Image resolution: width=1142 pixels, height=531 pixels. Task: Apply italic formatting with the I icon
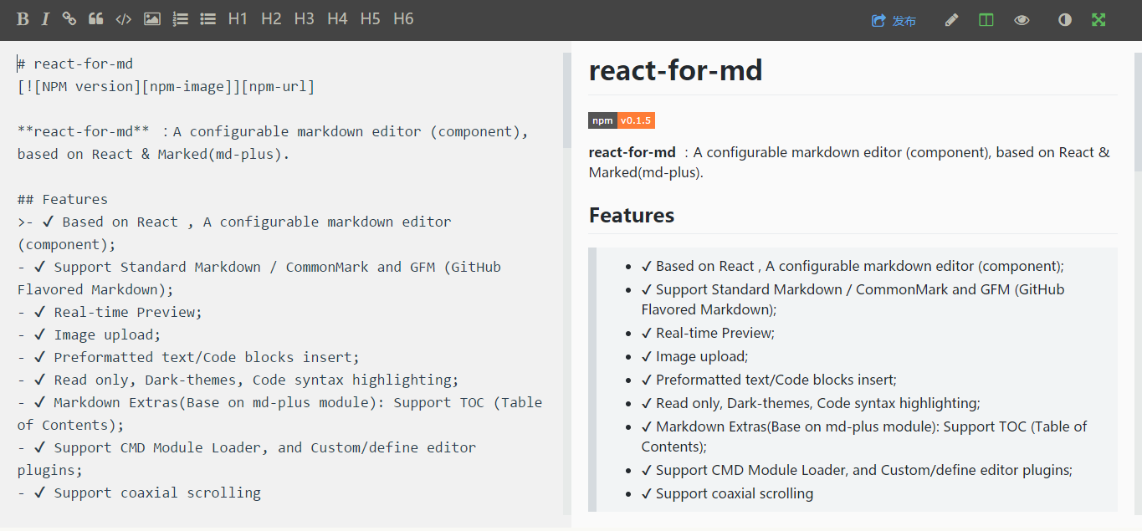click(45, 19)
